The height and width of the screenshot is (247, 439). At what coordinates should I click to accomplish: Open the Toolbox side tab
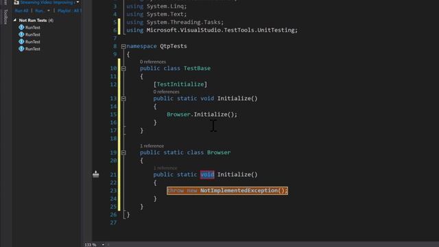tap(5, 16)
